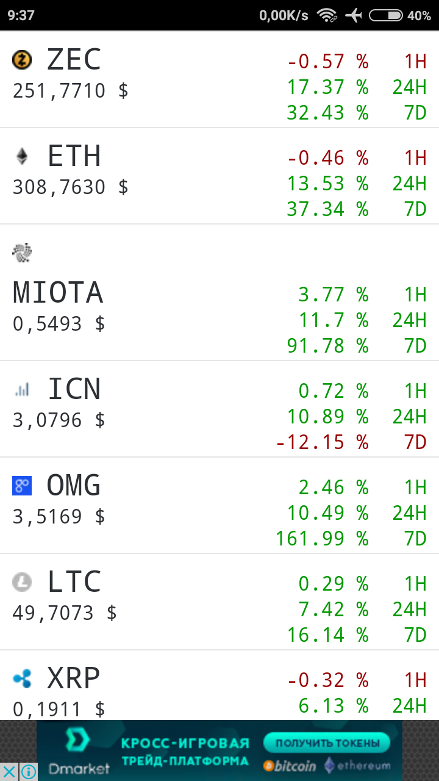Screen dimensions: 439x781
Task: Tap the grey Litecoin icon
Action: 22,582
